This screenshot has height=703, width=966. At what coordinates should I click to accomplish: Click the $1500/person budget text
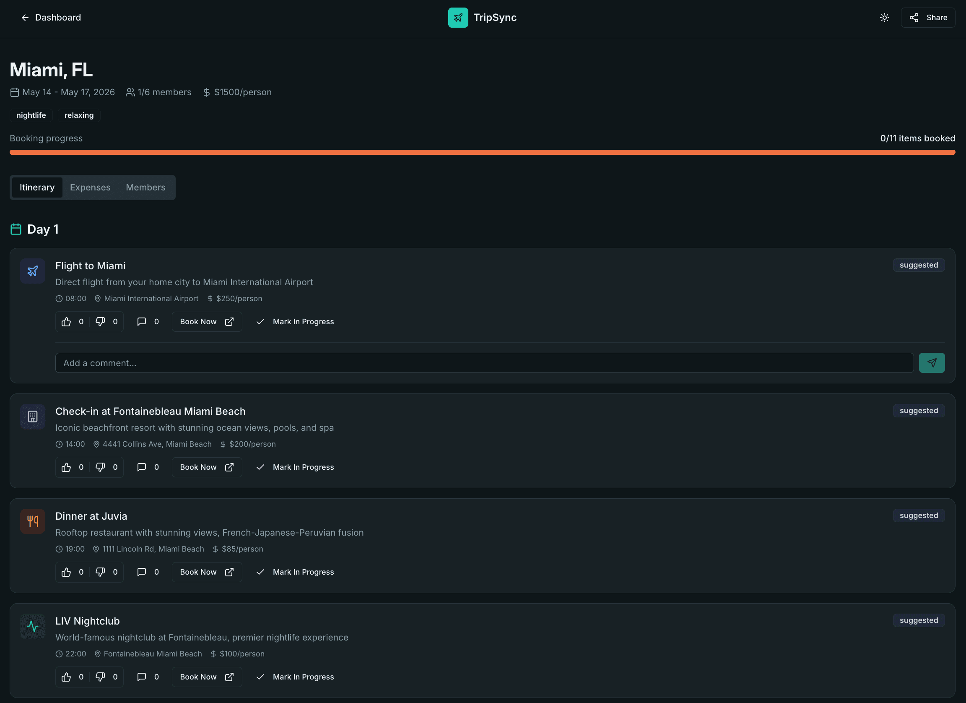coord(243,92)
